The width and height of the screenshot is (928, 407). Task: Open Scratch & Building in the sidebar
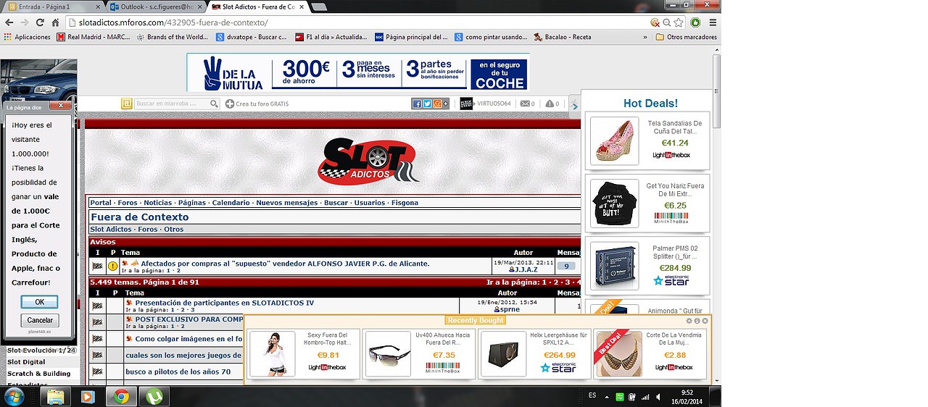(x=39, y=374)
